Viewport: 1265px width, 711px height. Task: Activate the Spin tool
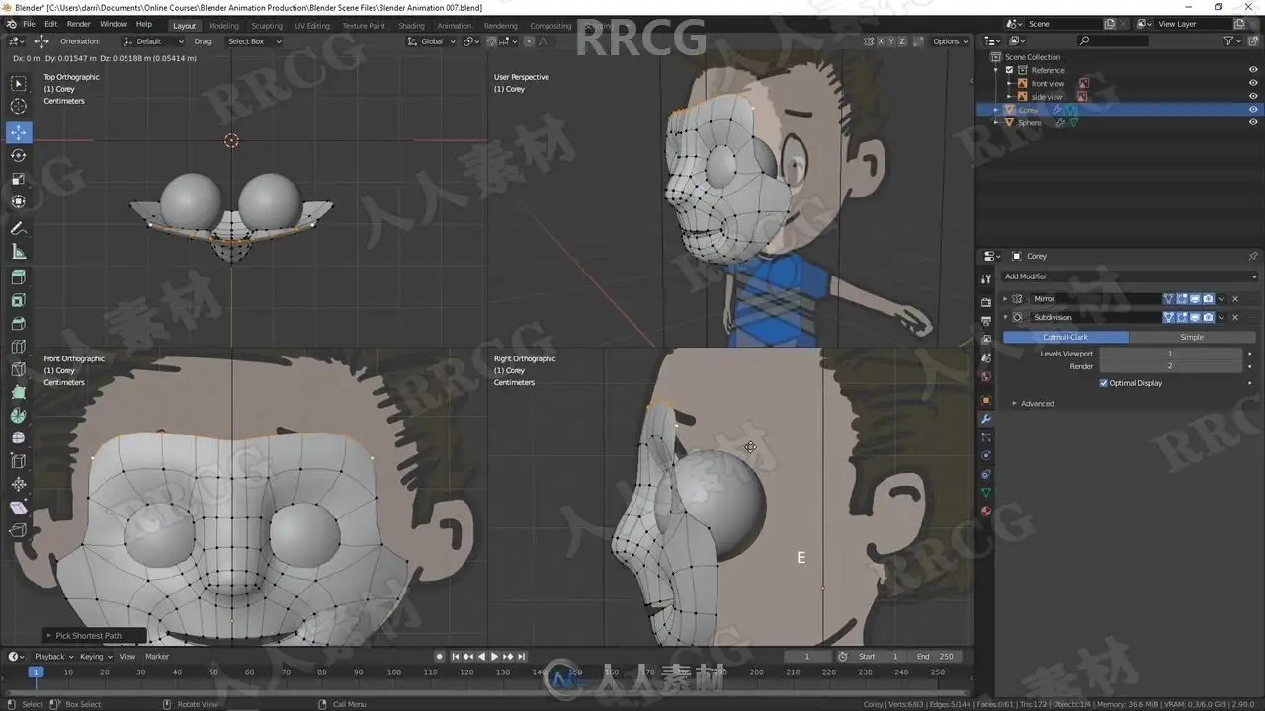19,416
